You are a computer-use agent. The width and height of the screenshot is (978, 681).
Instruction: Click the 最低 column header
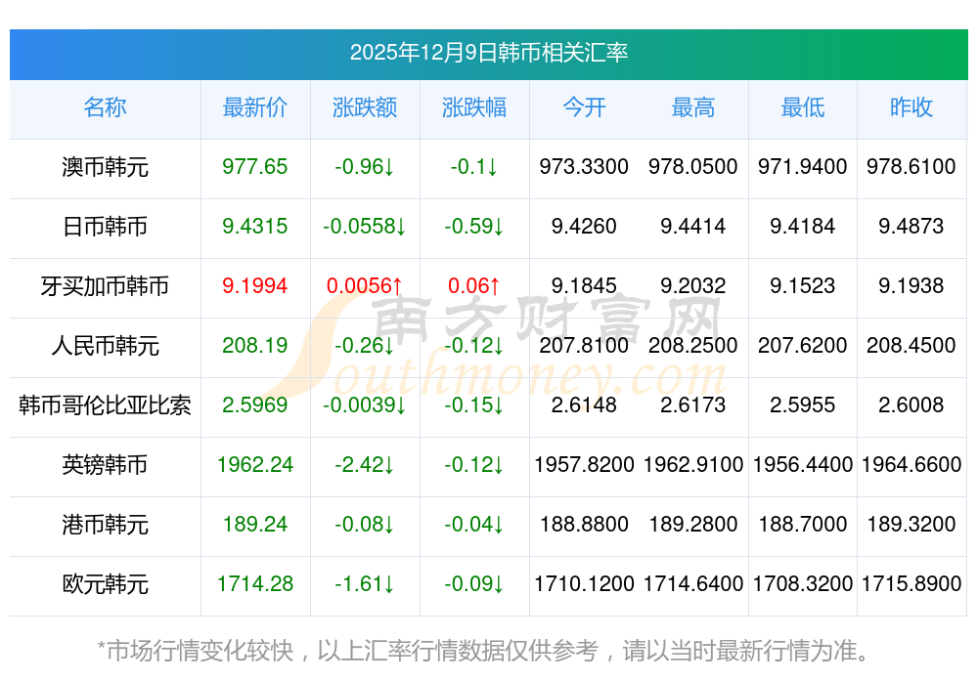[803, 107]
